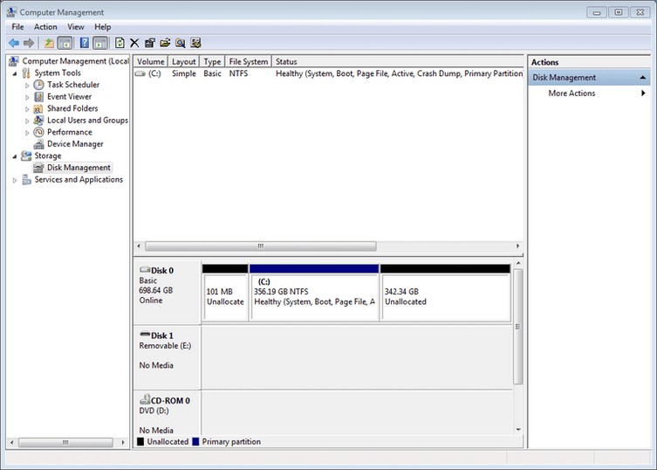The height and width of the screenshot is (470, 657).
Task: Click the Storage node icon
Action: [x=26, y=156]
